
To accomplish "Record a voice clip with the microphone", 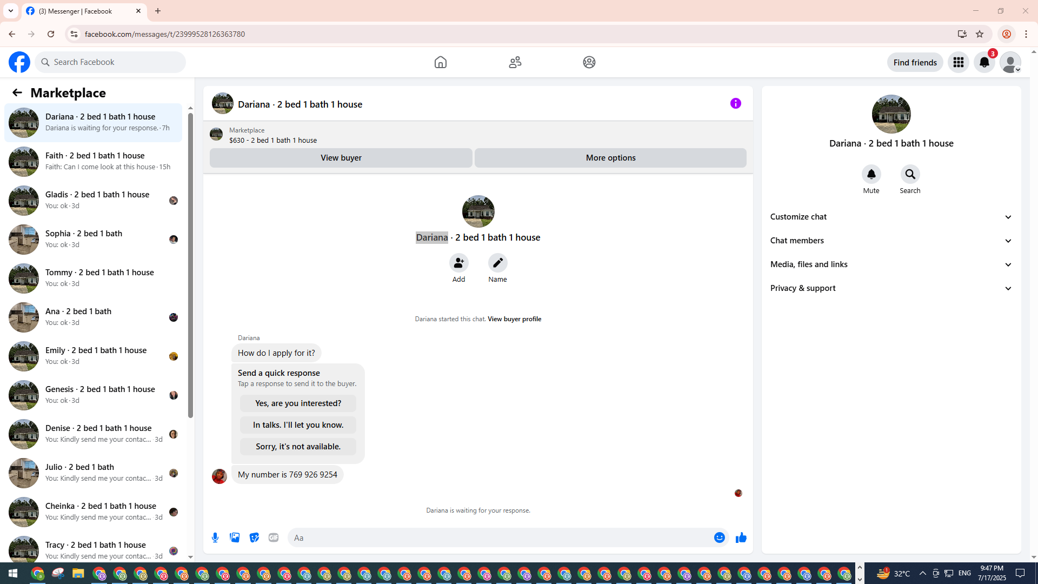I will (215, 537).
